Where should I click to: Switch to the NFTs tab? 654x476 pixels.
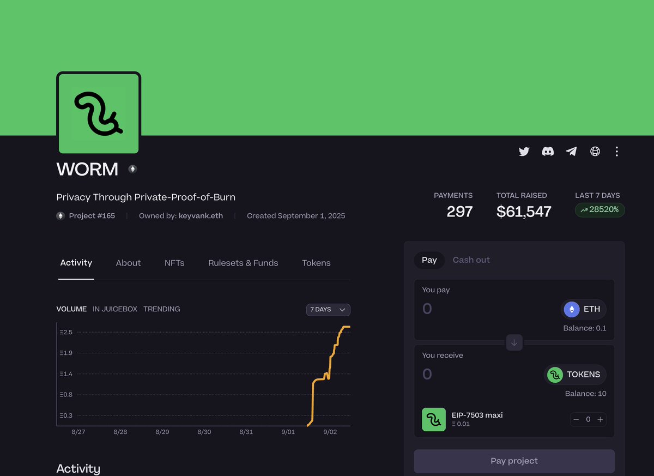pyautogui.click(x=174, y=263)
